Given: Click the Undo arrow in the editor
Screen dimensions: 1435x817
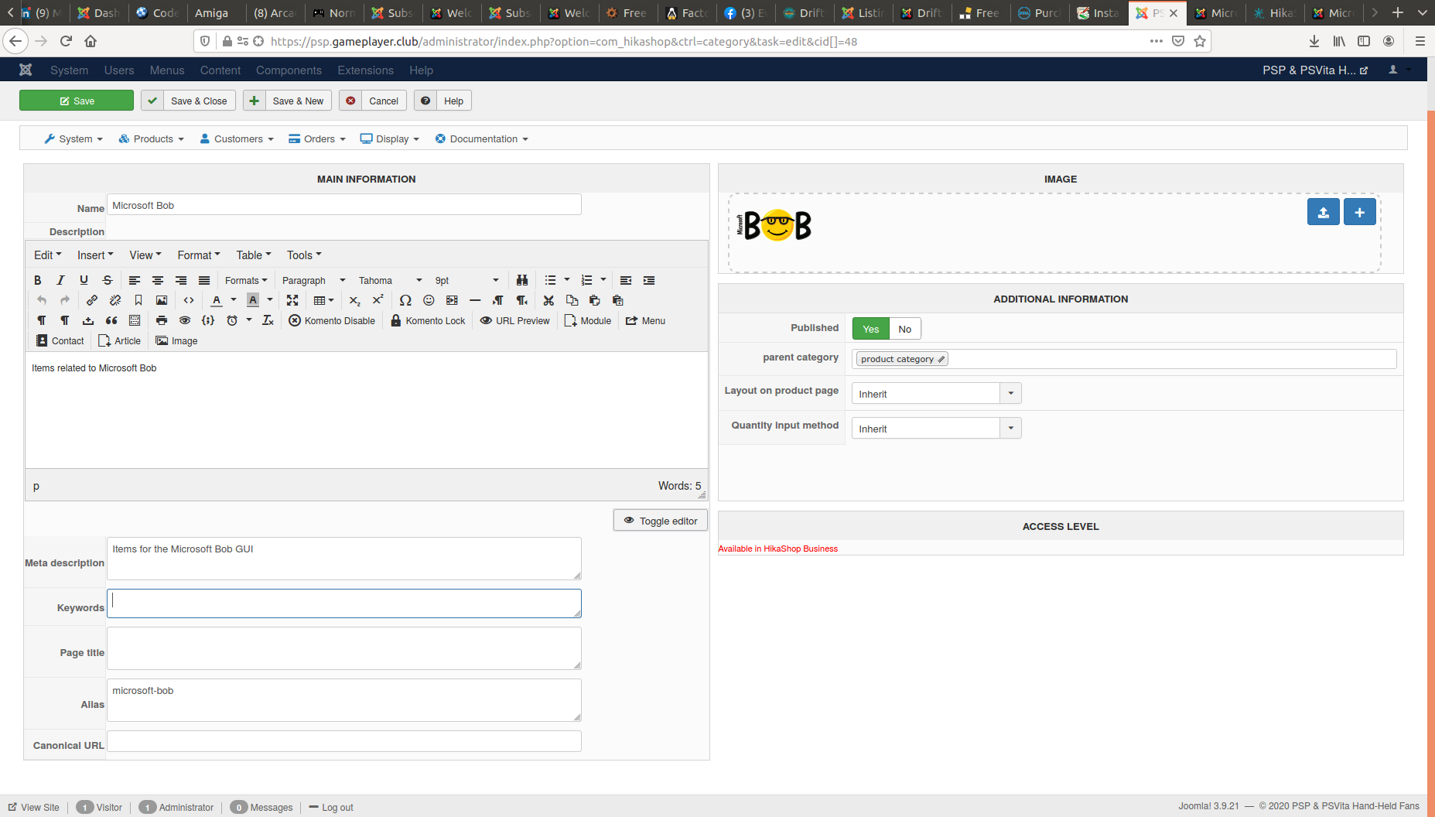Looking at the screenshot, I should [x=42, y=300].
